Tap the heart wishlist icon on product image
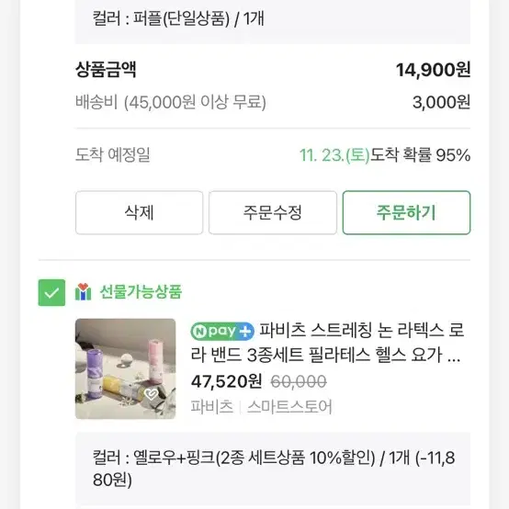Viewport: 509px width, 509px height. point(151,394)
